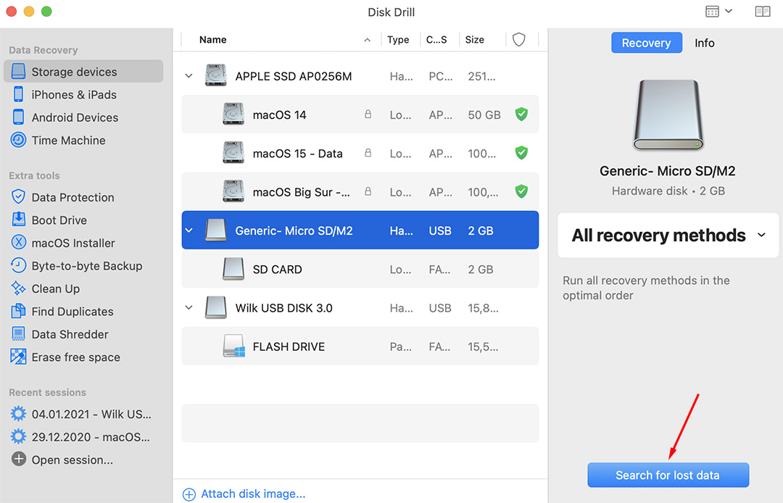Sort by the Name column arrow
Viewport: 783px width, 503px height.
pyautogui.click(x=368, y=40)
